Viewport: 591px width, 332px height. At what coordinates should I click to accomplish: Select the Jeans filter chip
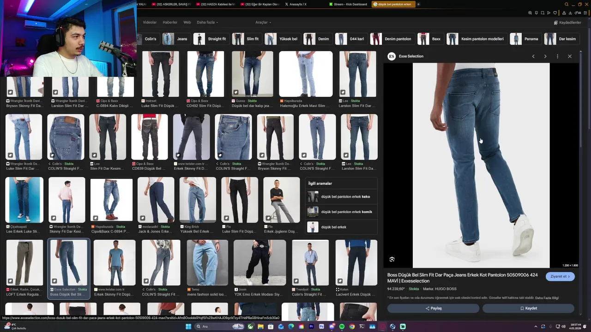(175, 39)
